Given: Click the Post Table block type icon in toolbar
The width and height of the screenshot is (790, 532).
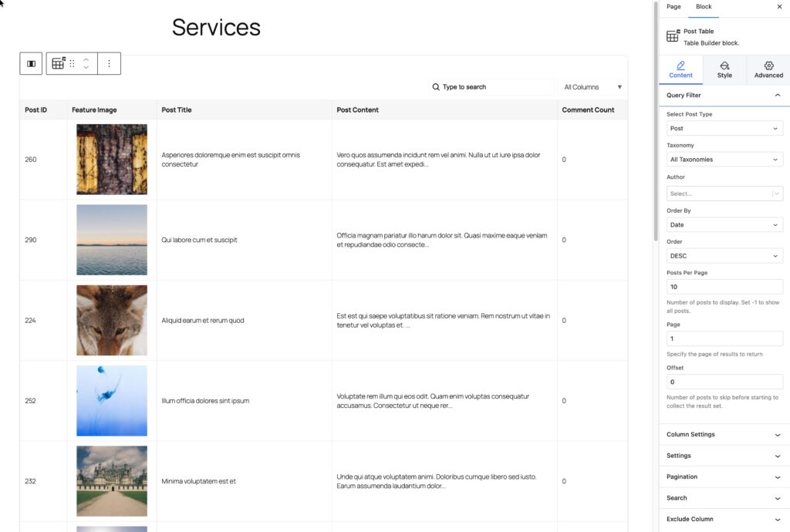Looking at the screenshot, I should coord(59,64).
